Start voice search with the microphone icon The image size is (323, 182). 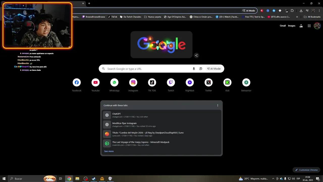coord(194,69)
